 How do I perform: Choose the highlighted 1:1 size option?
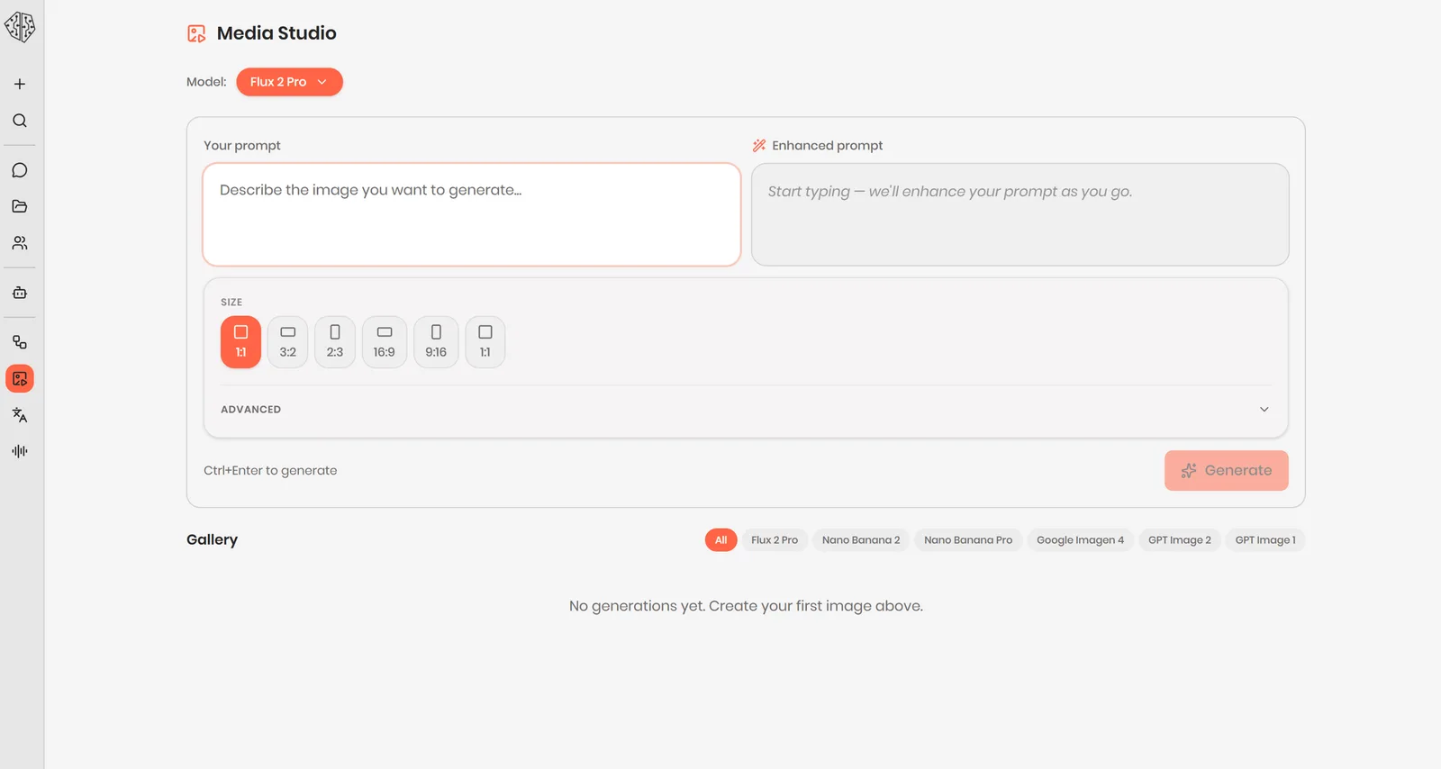coord(240,342)
